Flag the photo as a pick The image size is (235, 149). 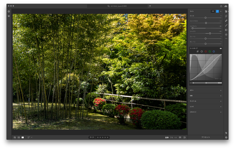(91, 137)
